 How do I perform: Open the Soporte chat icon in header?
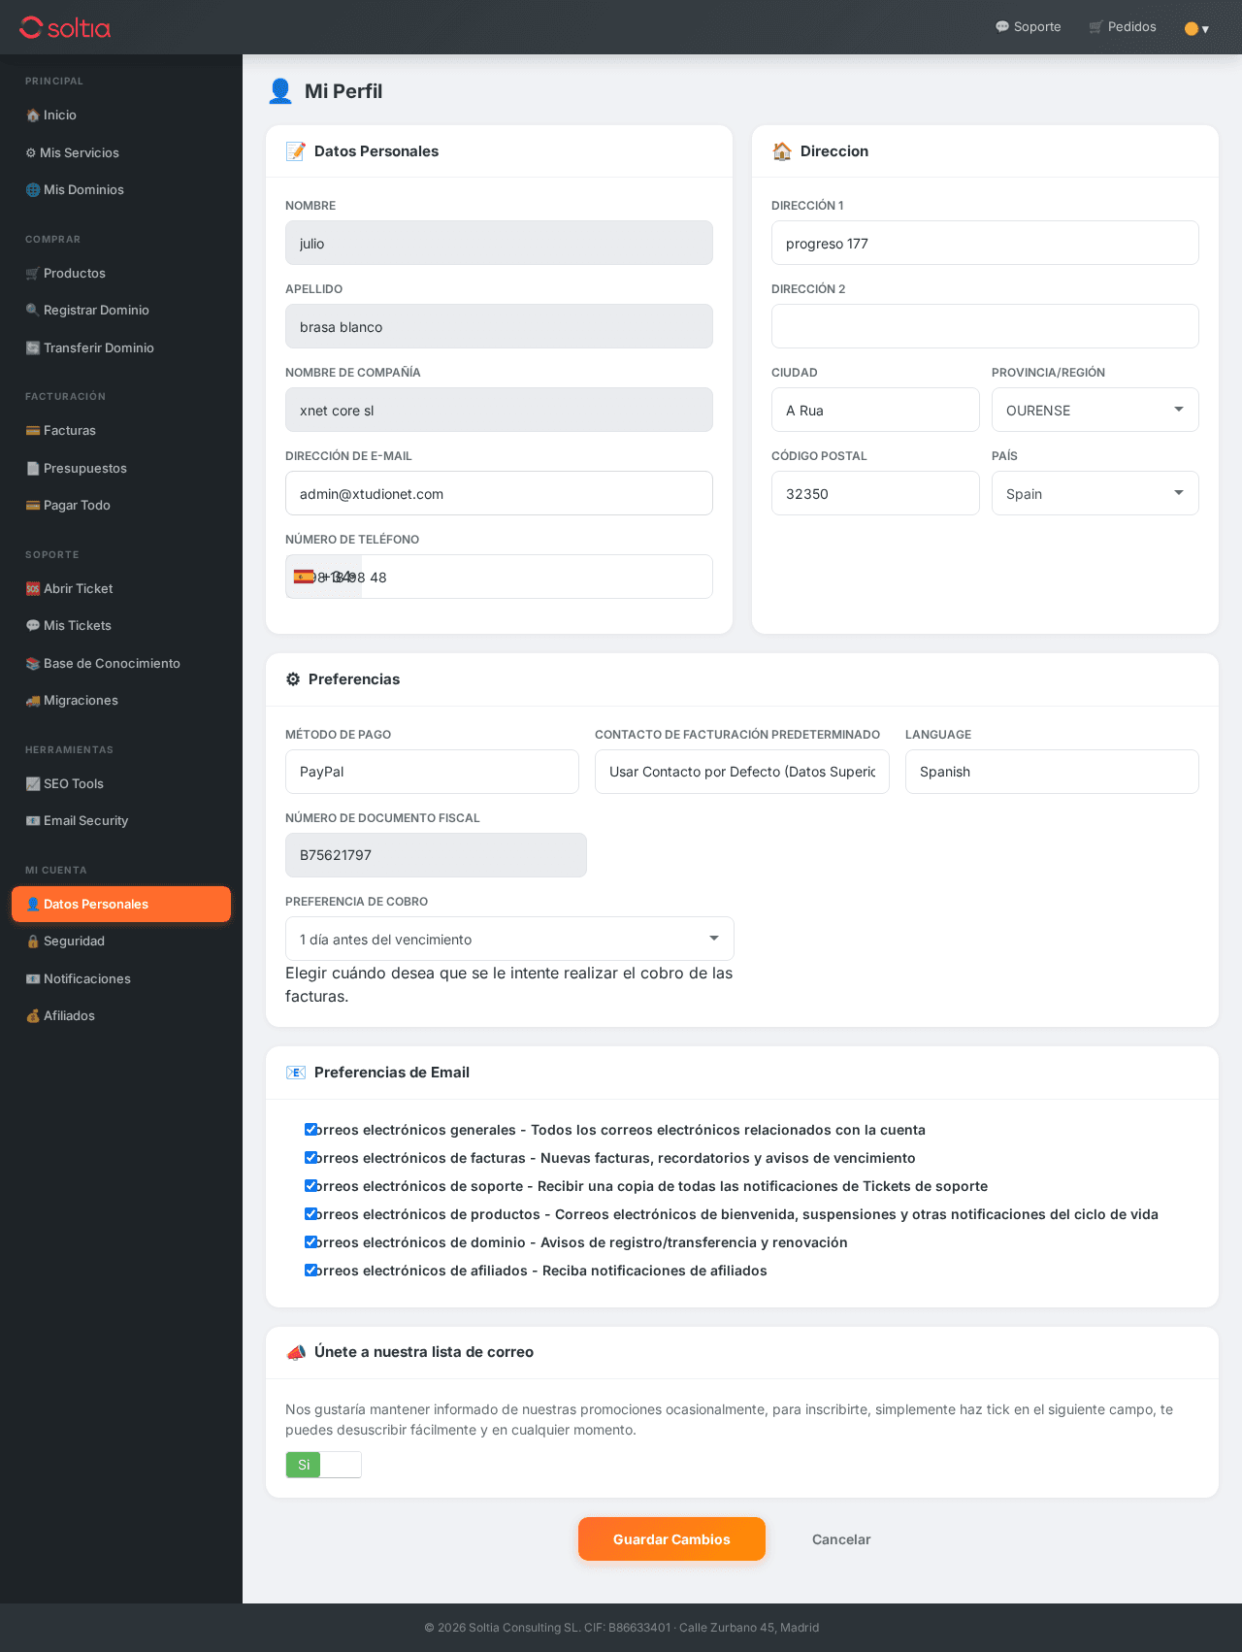tap(1002, 27)
